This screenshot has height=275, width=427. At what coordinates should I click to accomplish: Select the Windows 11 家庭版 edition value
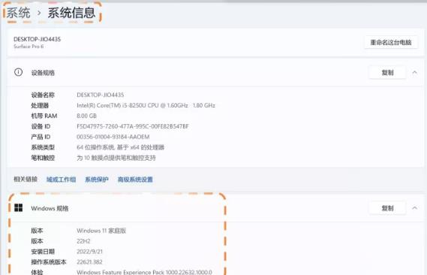(101, 231)
